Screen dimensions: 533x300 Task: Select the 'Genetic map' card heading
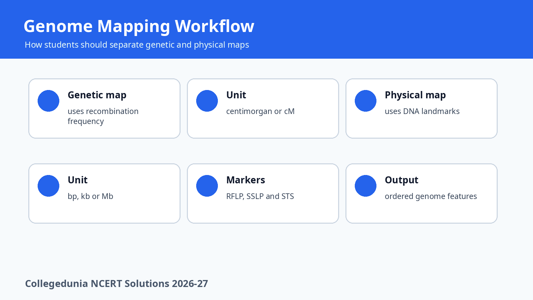click(97, 95)
